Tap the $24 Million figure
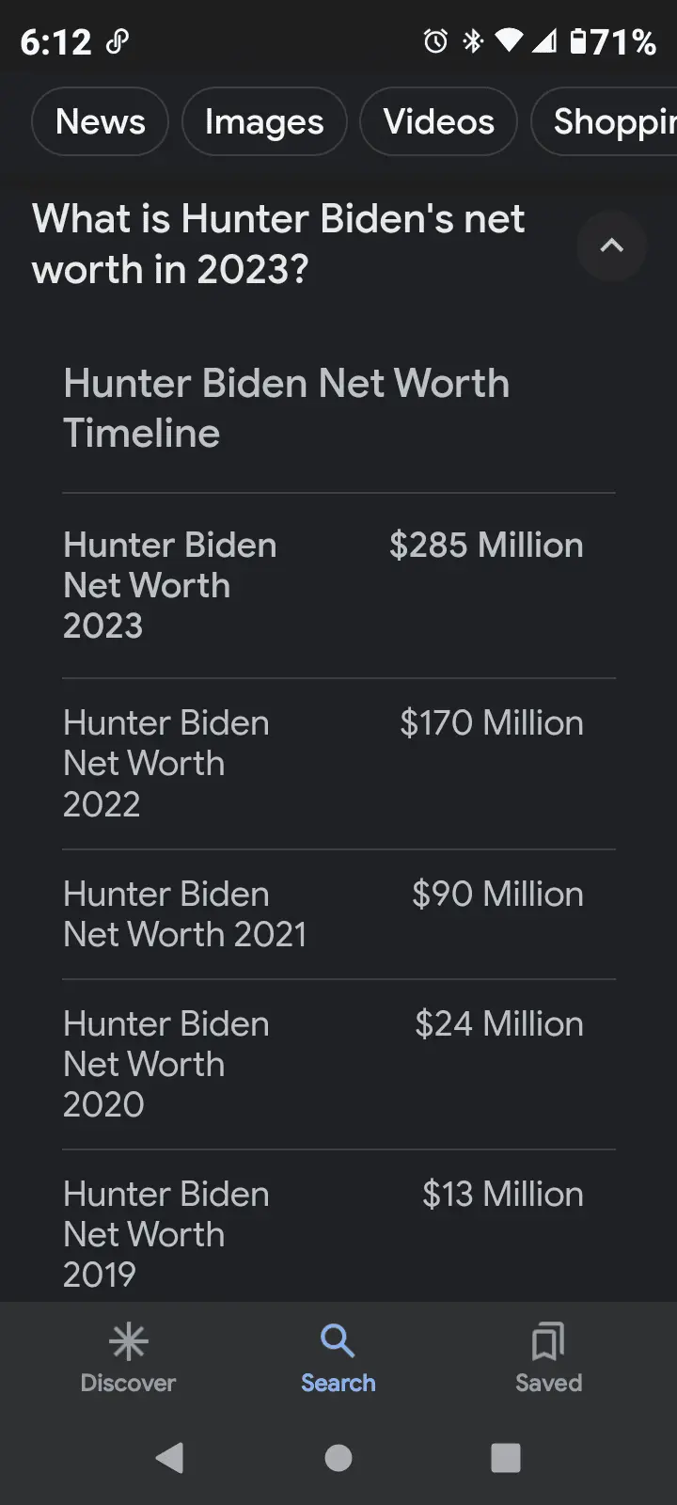Viewport: 677px width, 1505px height. (x=499, y=1023)
